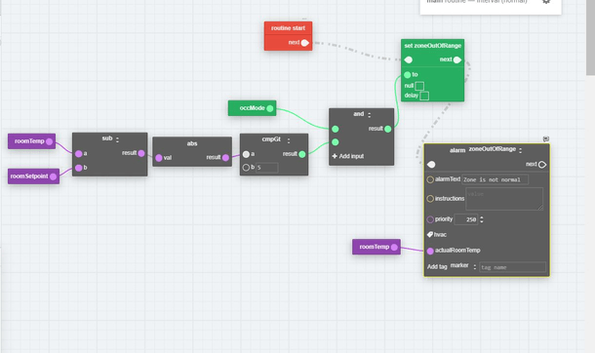Click the alarm block's next output port
This screenshot has height=353, width=595.
point(542,165)
